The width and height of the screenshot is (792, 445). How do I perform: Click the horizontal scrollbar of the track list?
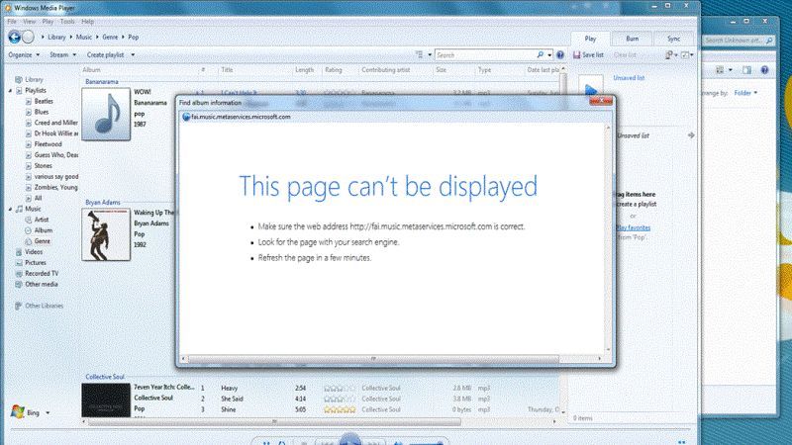click(x=274, y=422)
